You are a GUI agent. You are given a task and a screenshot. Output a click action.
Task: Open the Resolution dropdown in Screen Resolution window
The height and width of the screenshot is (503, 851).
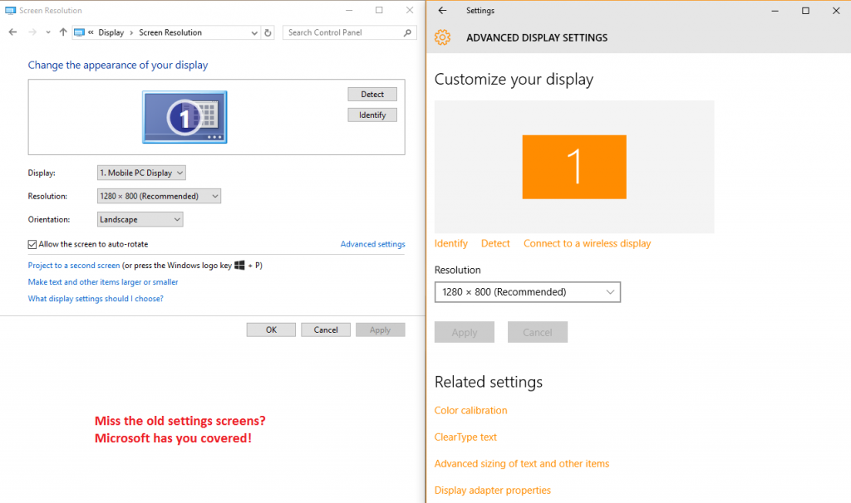(159, 196)
